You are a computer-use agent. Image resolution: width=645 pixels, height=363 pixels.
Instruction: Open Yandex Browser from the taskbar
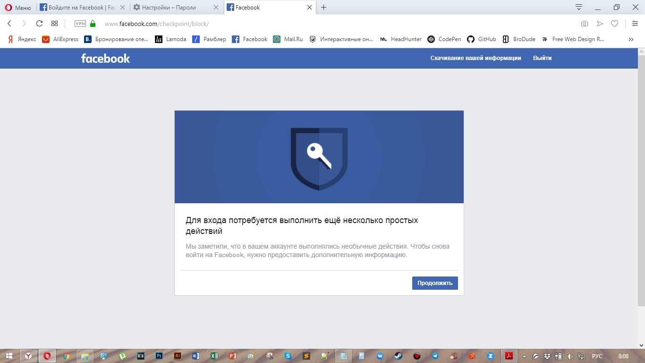(28, 356)
